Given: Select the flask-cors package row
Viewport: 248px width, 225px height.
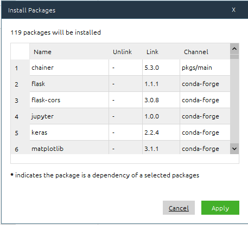Looking at the screenshot, I should [x=120, y=100].
